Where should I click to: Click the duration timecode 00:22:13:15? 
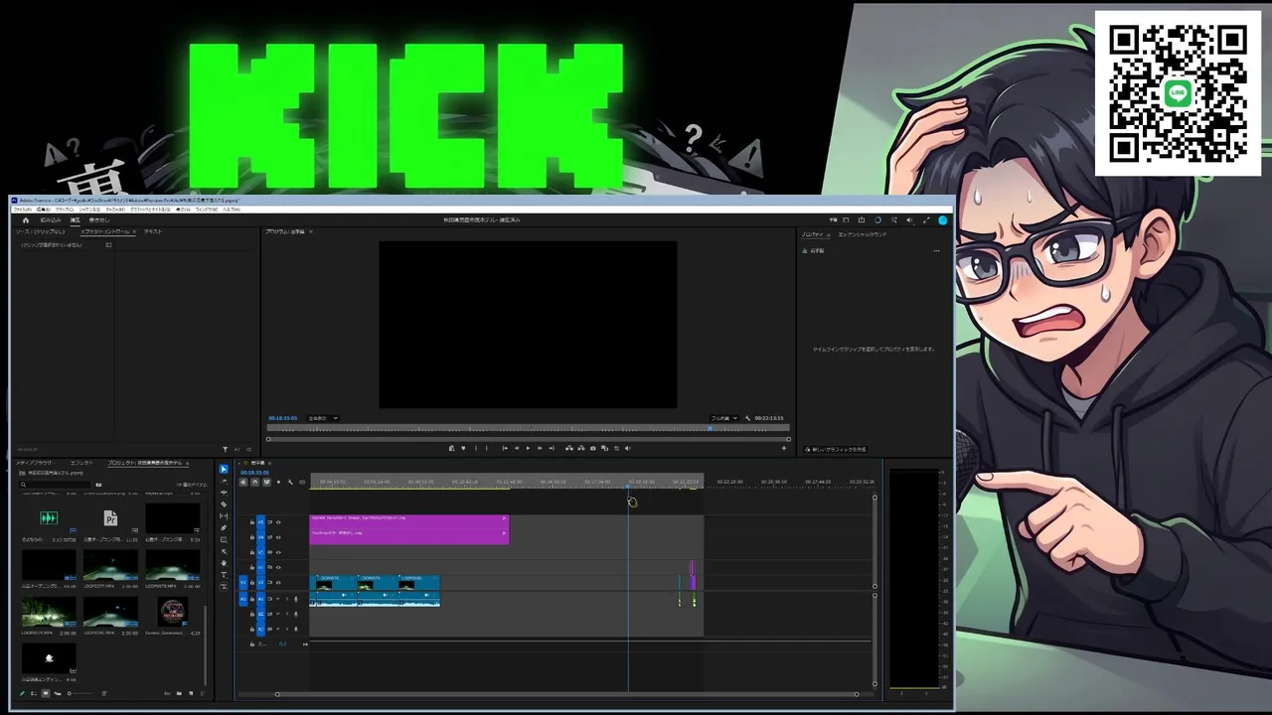pyautogui.click(x=769, y=418)
